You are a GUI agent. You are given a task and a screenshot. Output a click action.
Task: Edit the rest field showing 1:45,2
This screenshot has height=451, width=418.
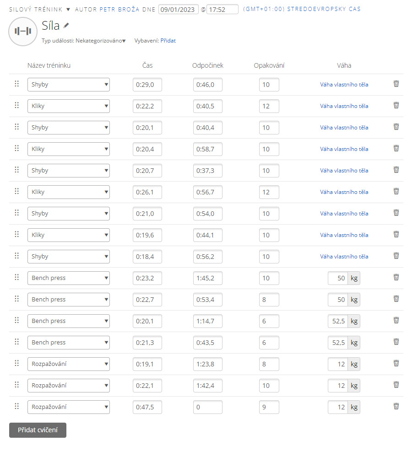click(207, 278)
